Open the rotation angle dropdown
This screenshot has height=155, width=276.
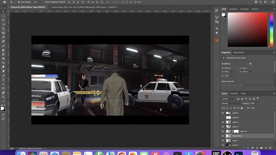pos(233,76)
